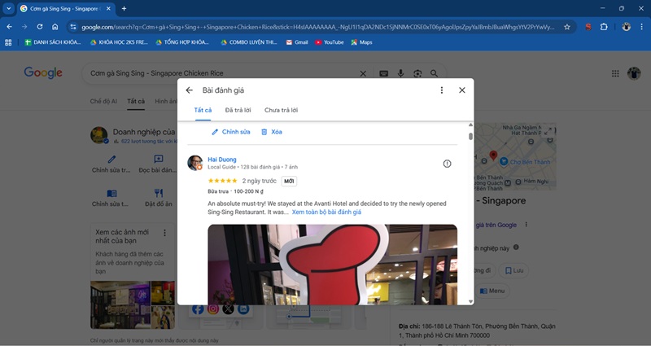
Task: Open the Tất cả reviews tab
Action: coord(203,110)
